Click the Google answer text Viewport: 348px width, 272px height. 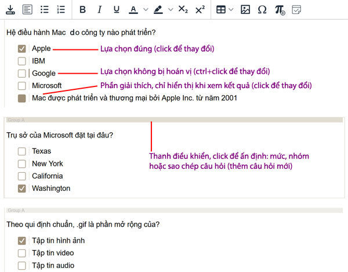(43, 74)
